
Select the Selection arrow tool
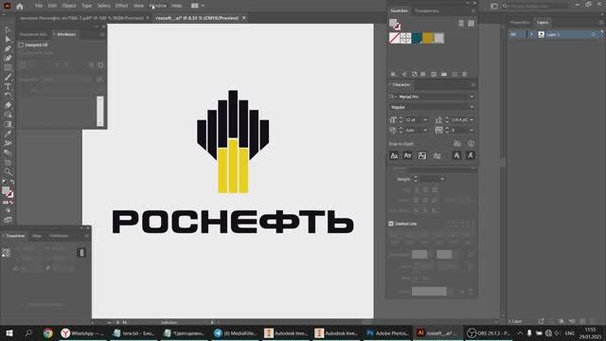click(8, 29)
